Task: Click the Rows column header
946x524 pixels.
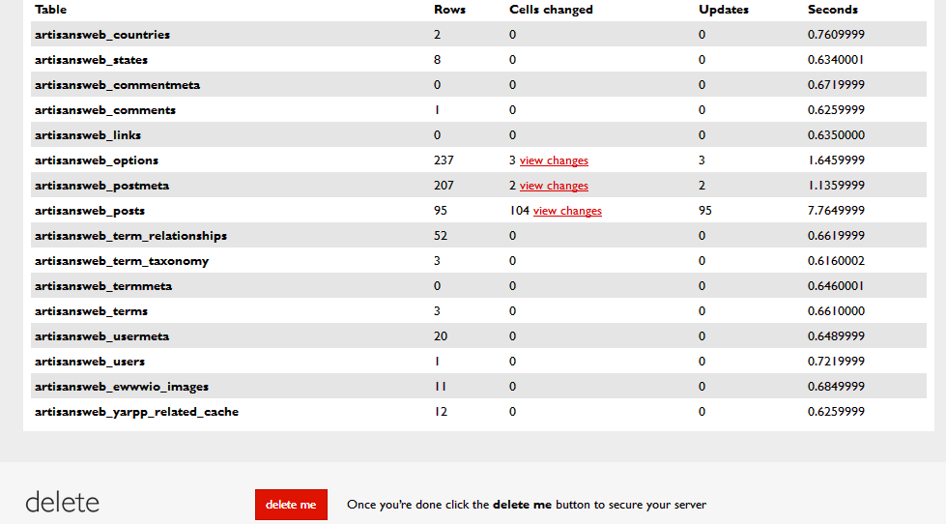Action: point(449,10)
